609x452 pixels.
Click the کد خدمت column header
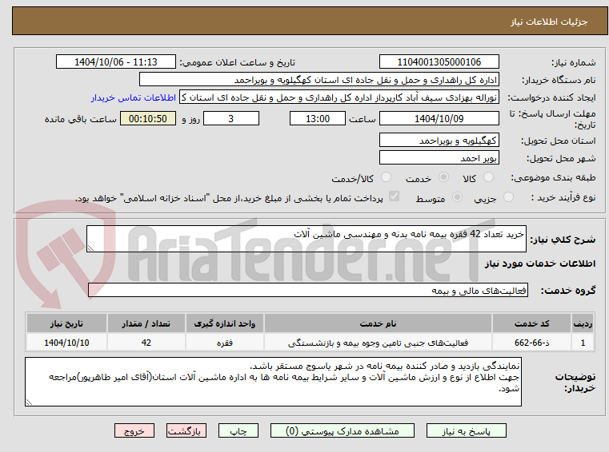click(x=531, y=323)
